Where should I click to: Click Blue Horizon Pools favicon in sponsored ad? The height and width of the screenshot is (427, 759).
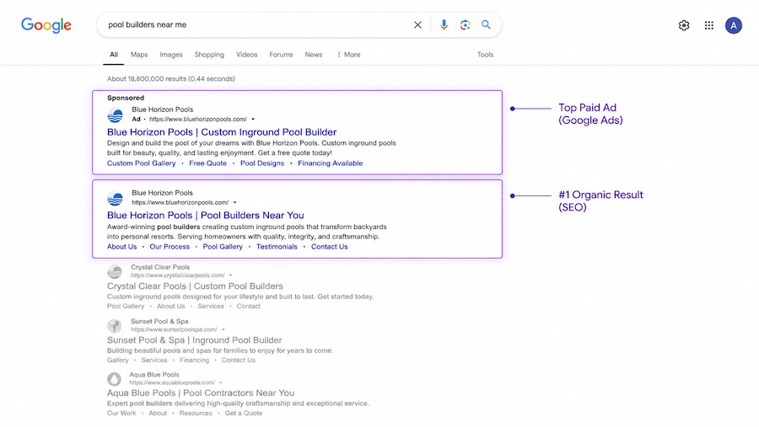click(116, 115)
